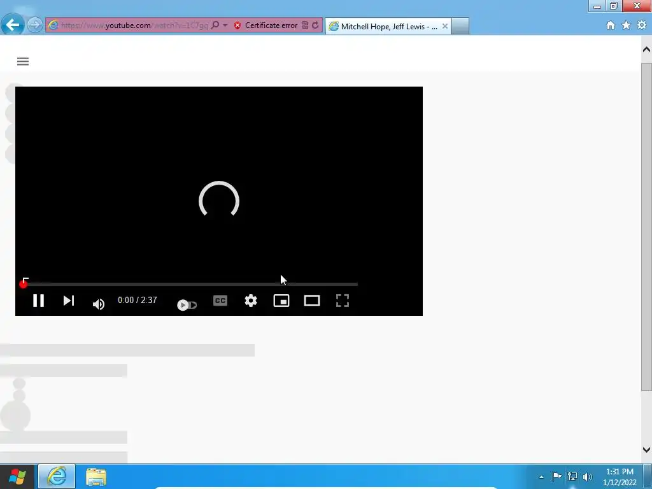Click the red playhead scrubber dot
The height and width of the screenshot is (489, 652).
point(24,284)
